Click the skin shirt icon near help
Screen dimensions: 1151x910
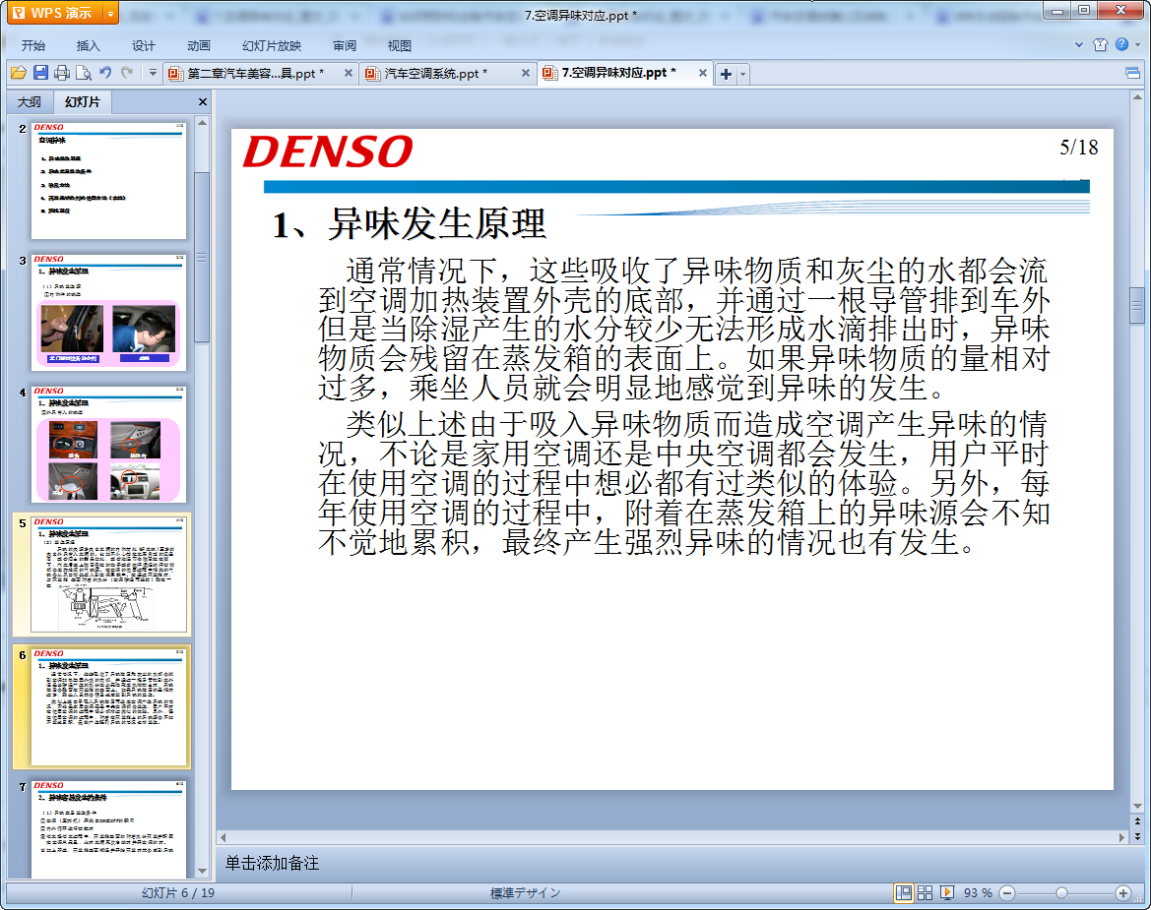(1100, 44)
